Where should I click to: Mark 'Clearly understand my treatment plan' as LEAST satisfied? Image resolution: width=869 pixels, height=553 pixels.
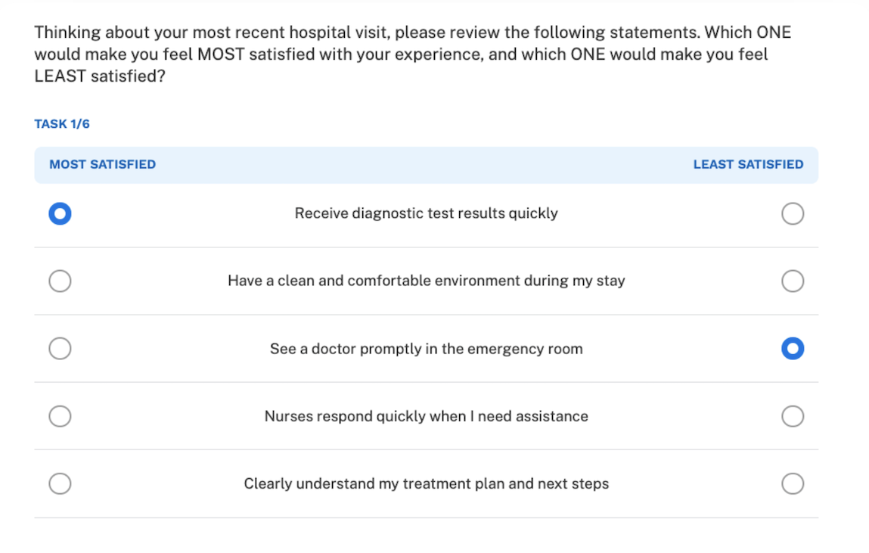(x=793, y=483)
